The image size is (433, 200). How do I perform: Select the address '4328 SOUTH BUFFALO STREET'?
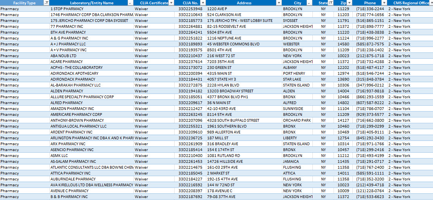click(244, 121)
